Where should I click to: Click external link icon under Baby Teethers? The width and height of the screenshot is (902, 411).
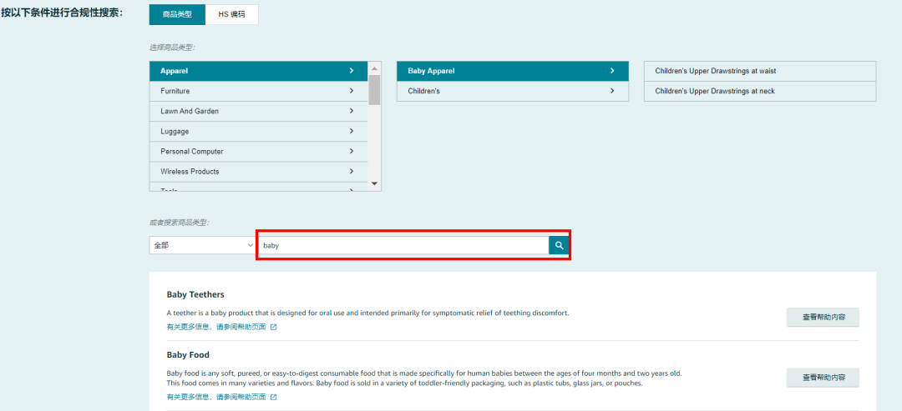click(x=273, y=327)
